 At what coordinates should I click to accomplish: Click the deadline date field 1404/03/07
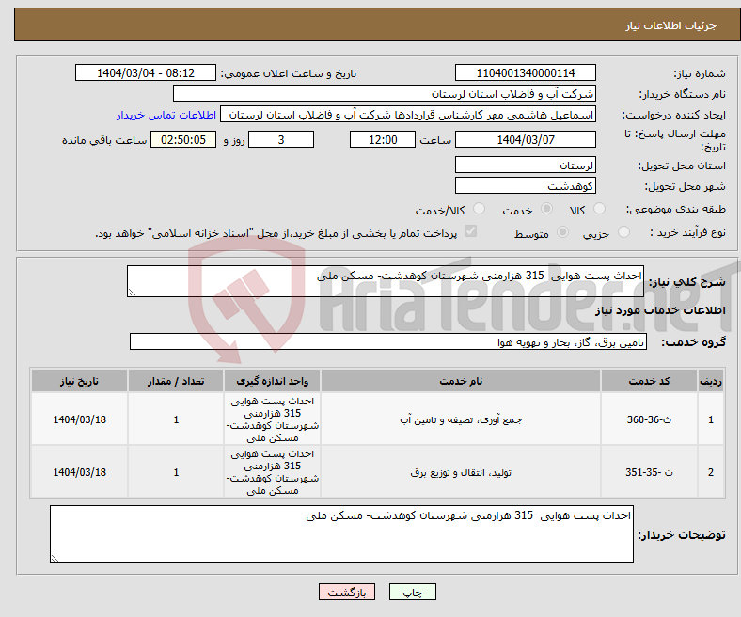click(525, 139)
